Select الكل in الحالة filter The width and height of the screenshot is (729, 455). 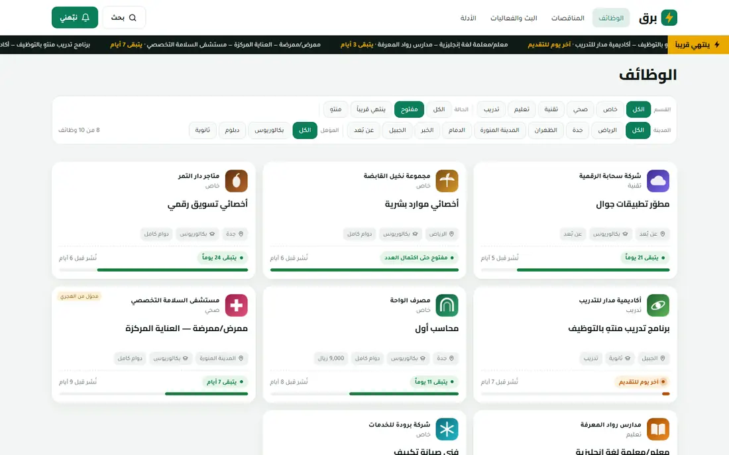[439, 109]
